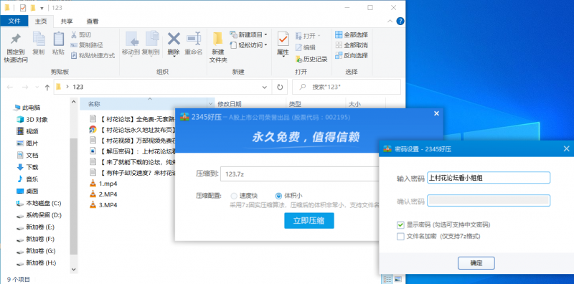
Task: Click the 输入密码 text field
Action: point(489,178)
